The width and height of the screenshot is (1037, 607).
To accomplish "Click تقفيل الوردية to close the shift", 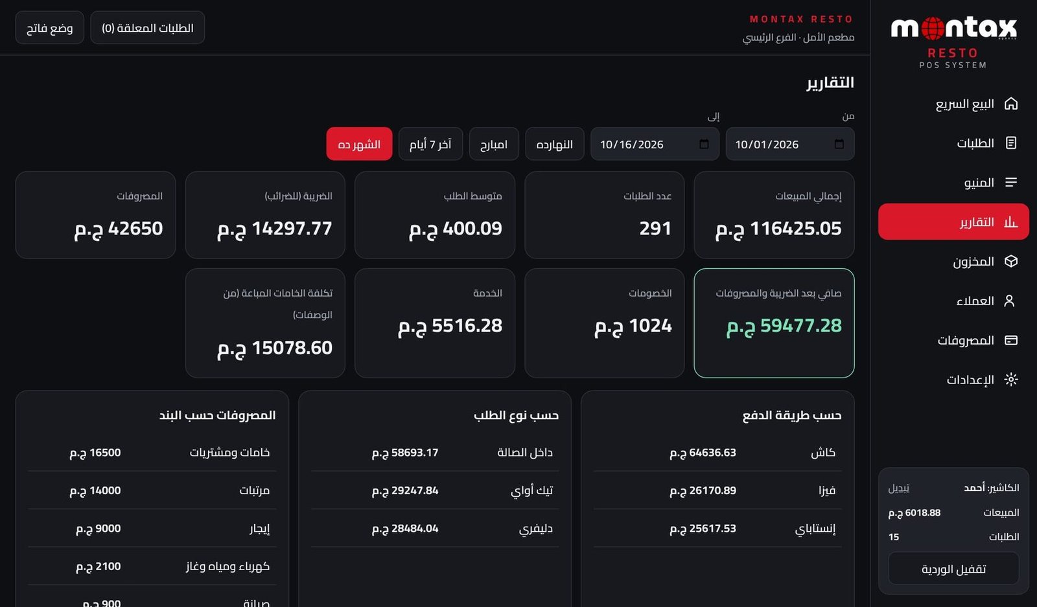I will click(x=953, y=569).
